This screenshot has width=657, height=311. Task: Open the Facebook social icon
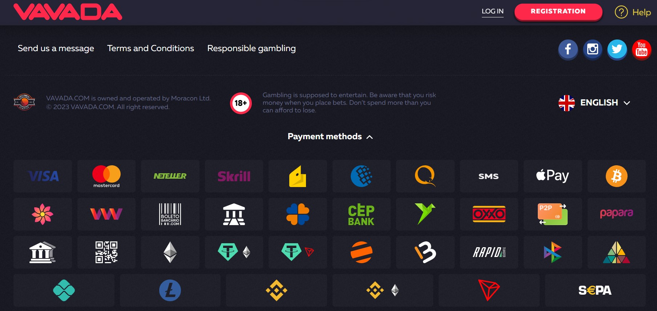(x=568, y=49)
